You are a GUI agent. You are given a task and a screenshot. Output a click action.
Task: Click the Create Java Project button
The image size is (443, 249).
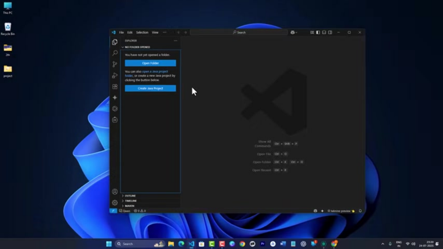[x=151, y=88]
